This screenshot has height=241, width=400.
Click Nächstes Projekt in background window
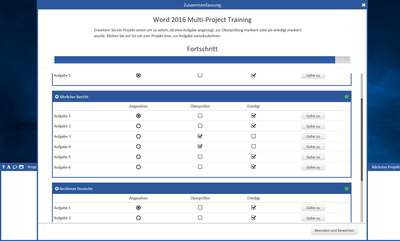[x=386, y=167]
